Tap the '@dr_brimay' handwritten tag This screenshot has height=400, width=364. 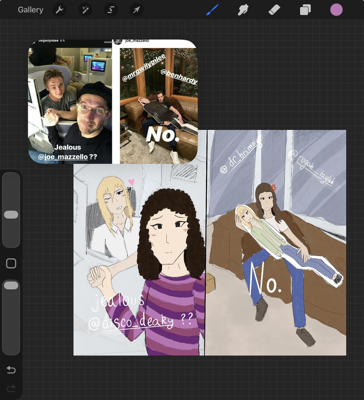click(x=242, y=155)
